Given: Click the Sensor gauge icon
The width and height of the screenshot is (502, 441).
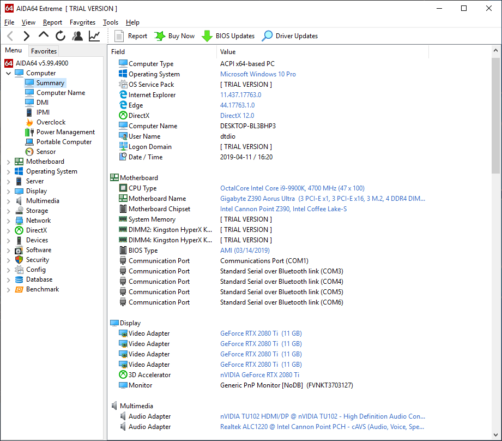Looking at the screenshot, I should coord(29,152).
